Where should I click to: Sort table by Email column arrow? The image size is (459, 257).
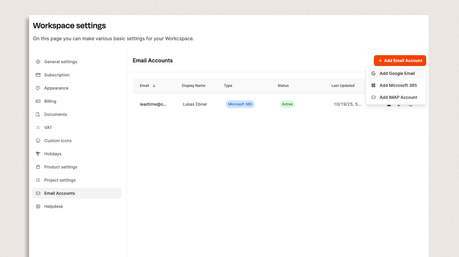point(154,86)
